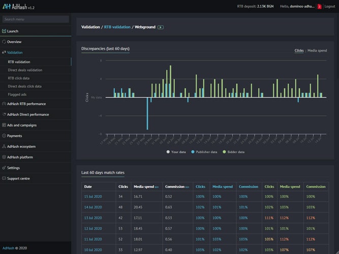The image size is (339, 254).
Task: Click the Payments icon in sidebar
Action: click(4, 136)
